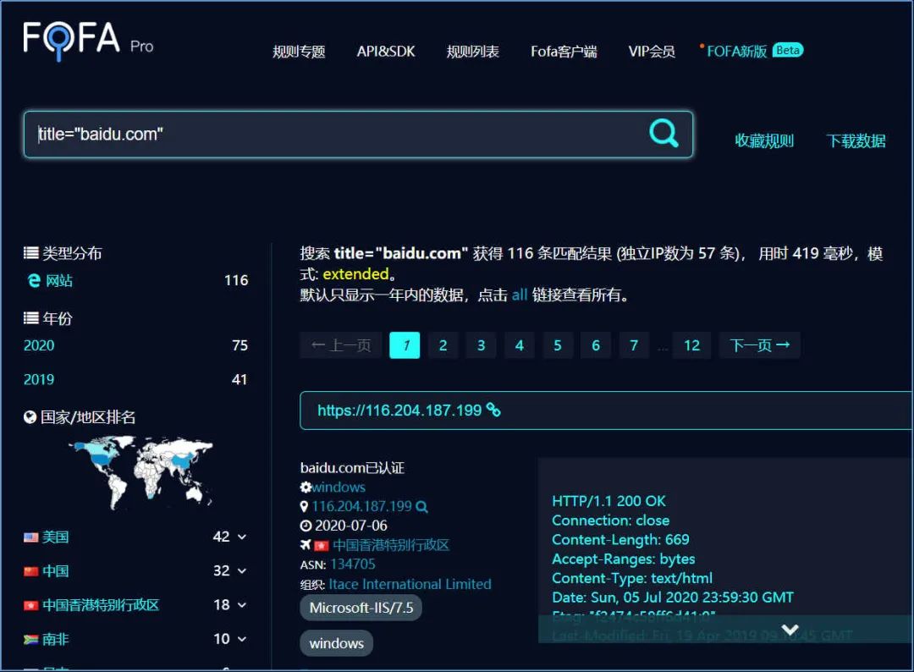
Task: Click the 上一页 previous page button
Action: [x=341, y=345]
